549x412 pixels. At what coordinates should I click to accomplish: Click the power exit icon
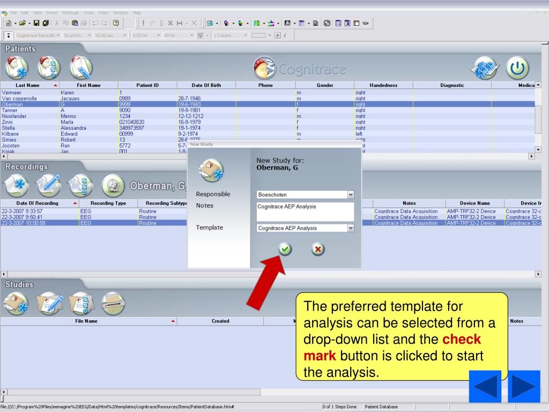(517, 68)
